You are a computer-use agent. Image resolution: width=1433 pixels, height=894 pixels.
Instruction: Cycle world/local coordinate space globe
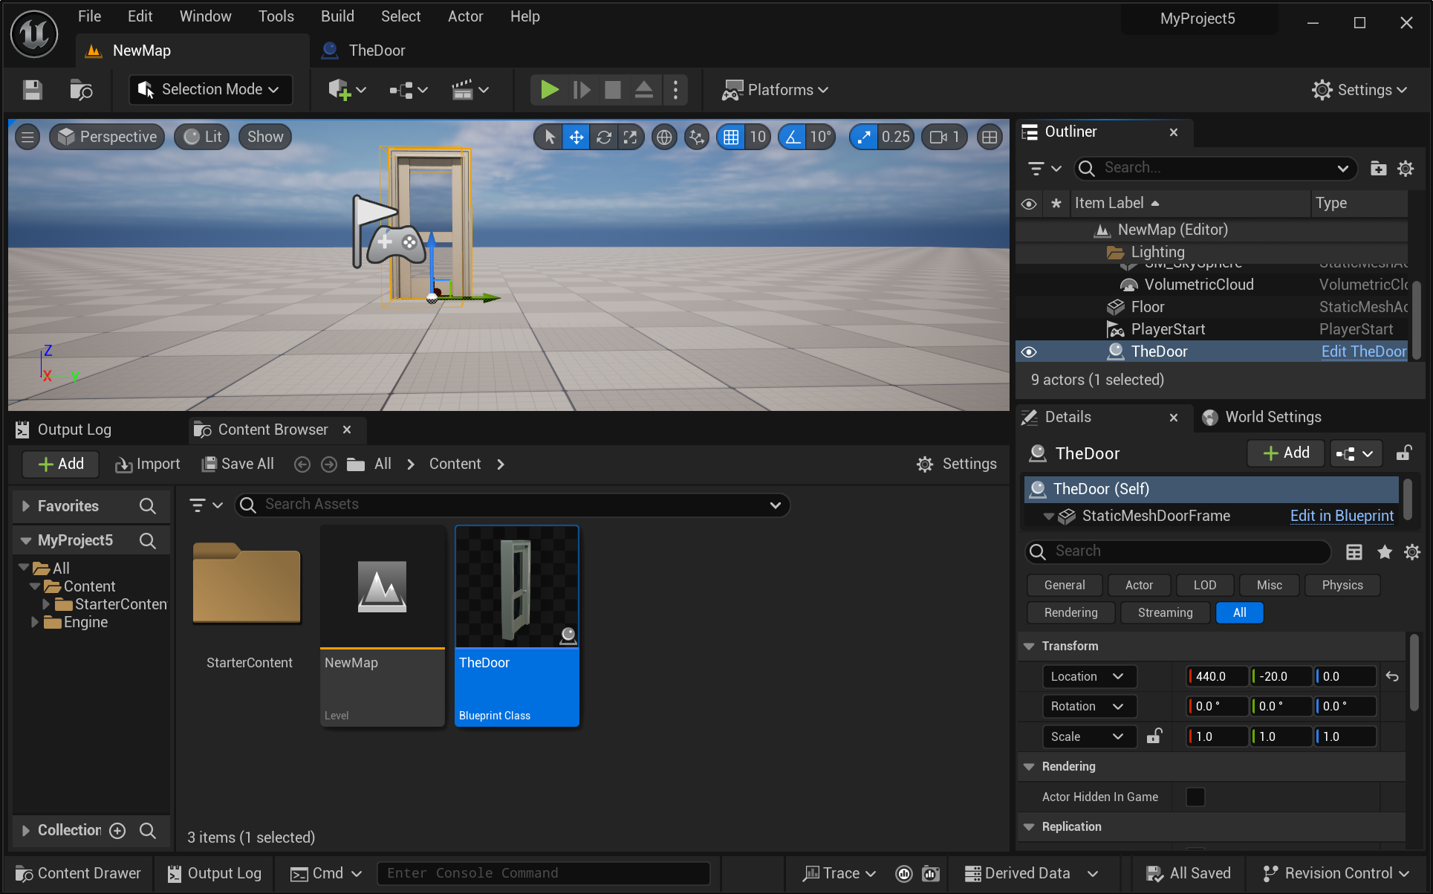664,137
